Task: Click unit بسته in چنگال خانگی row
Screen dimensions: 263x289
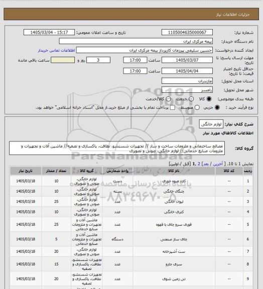Action: tap(117, 192)
